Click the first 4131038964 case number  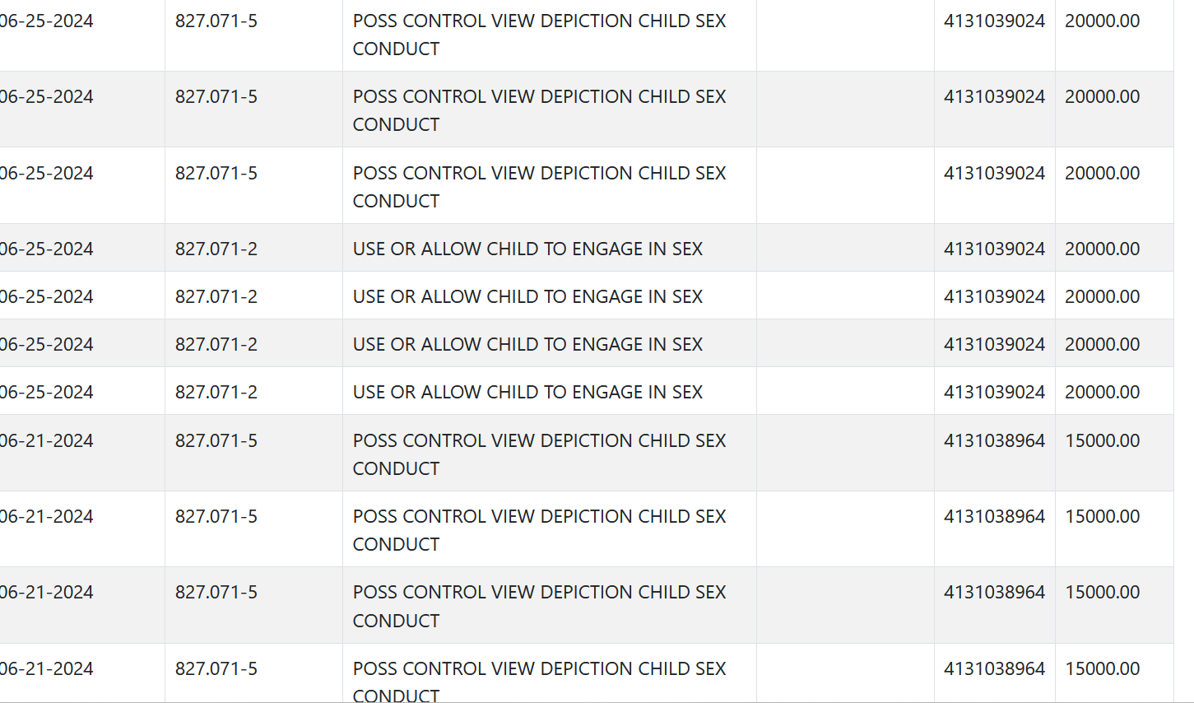point(994,440)
